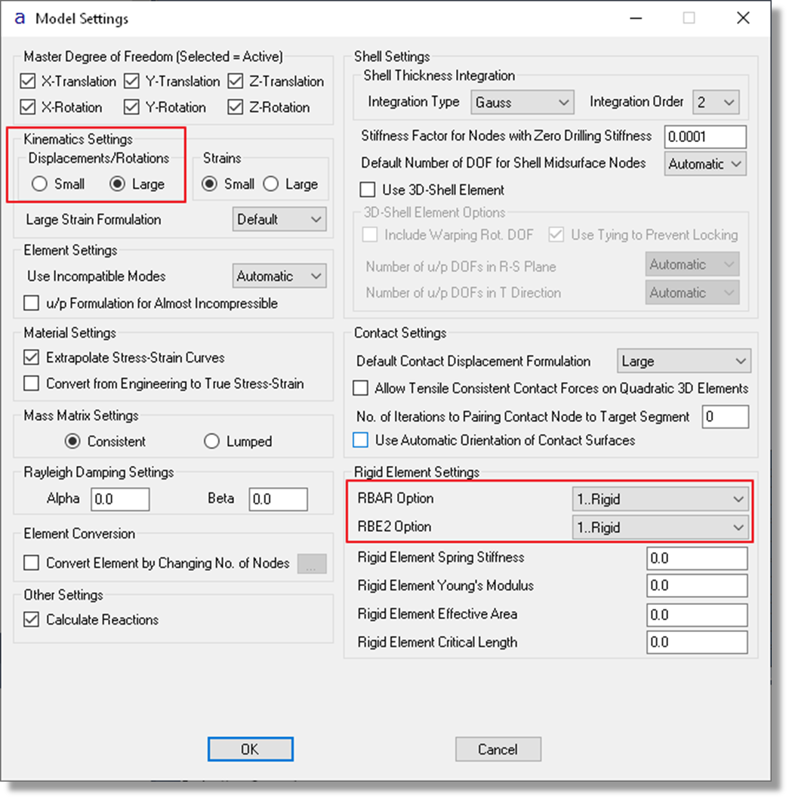Open Use Incompatible Modes dropdown
789x799 pixels.
click(x=279, y=276)
